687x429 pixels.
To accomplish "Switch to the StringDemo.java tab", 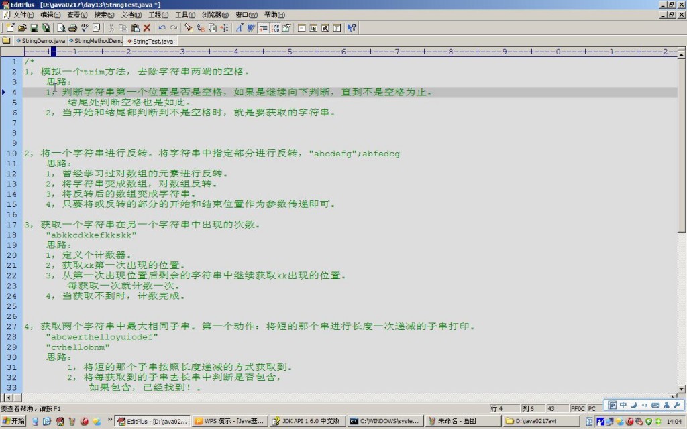I will click(x=41, y=41).
